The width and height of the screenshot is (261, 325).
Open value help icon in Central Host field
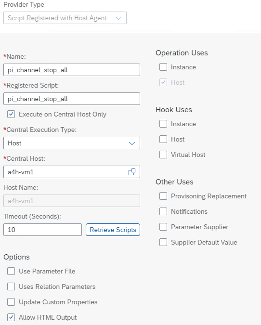pyautogui.click(x=132, y=172)
